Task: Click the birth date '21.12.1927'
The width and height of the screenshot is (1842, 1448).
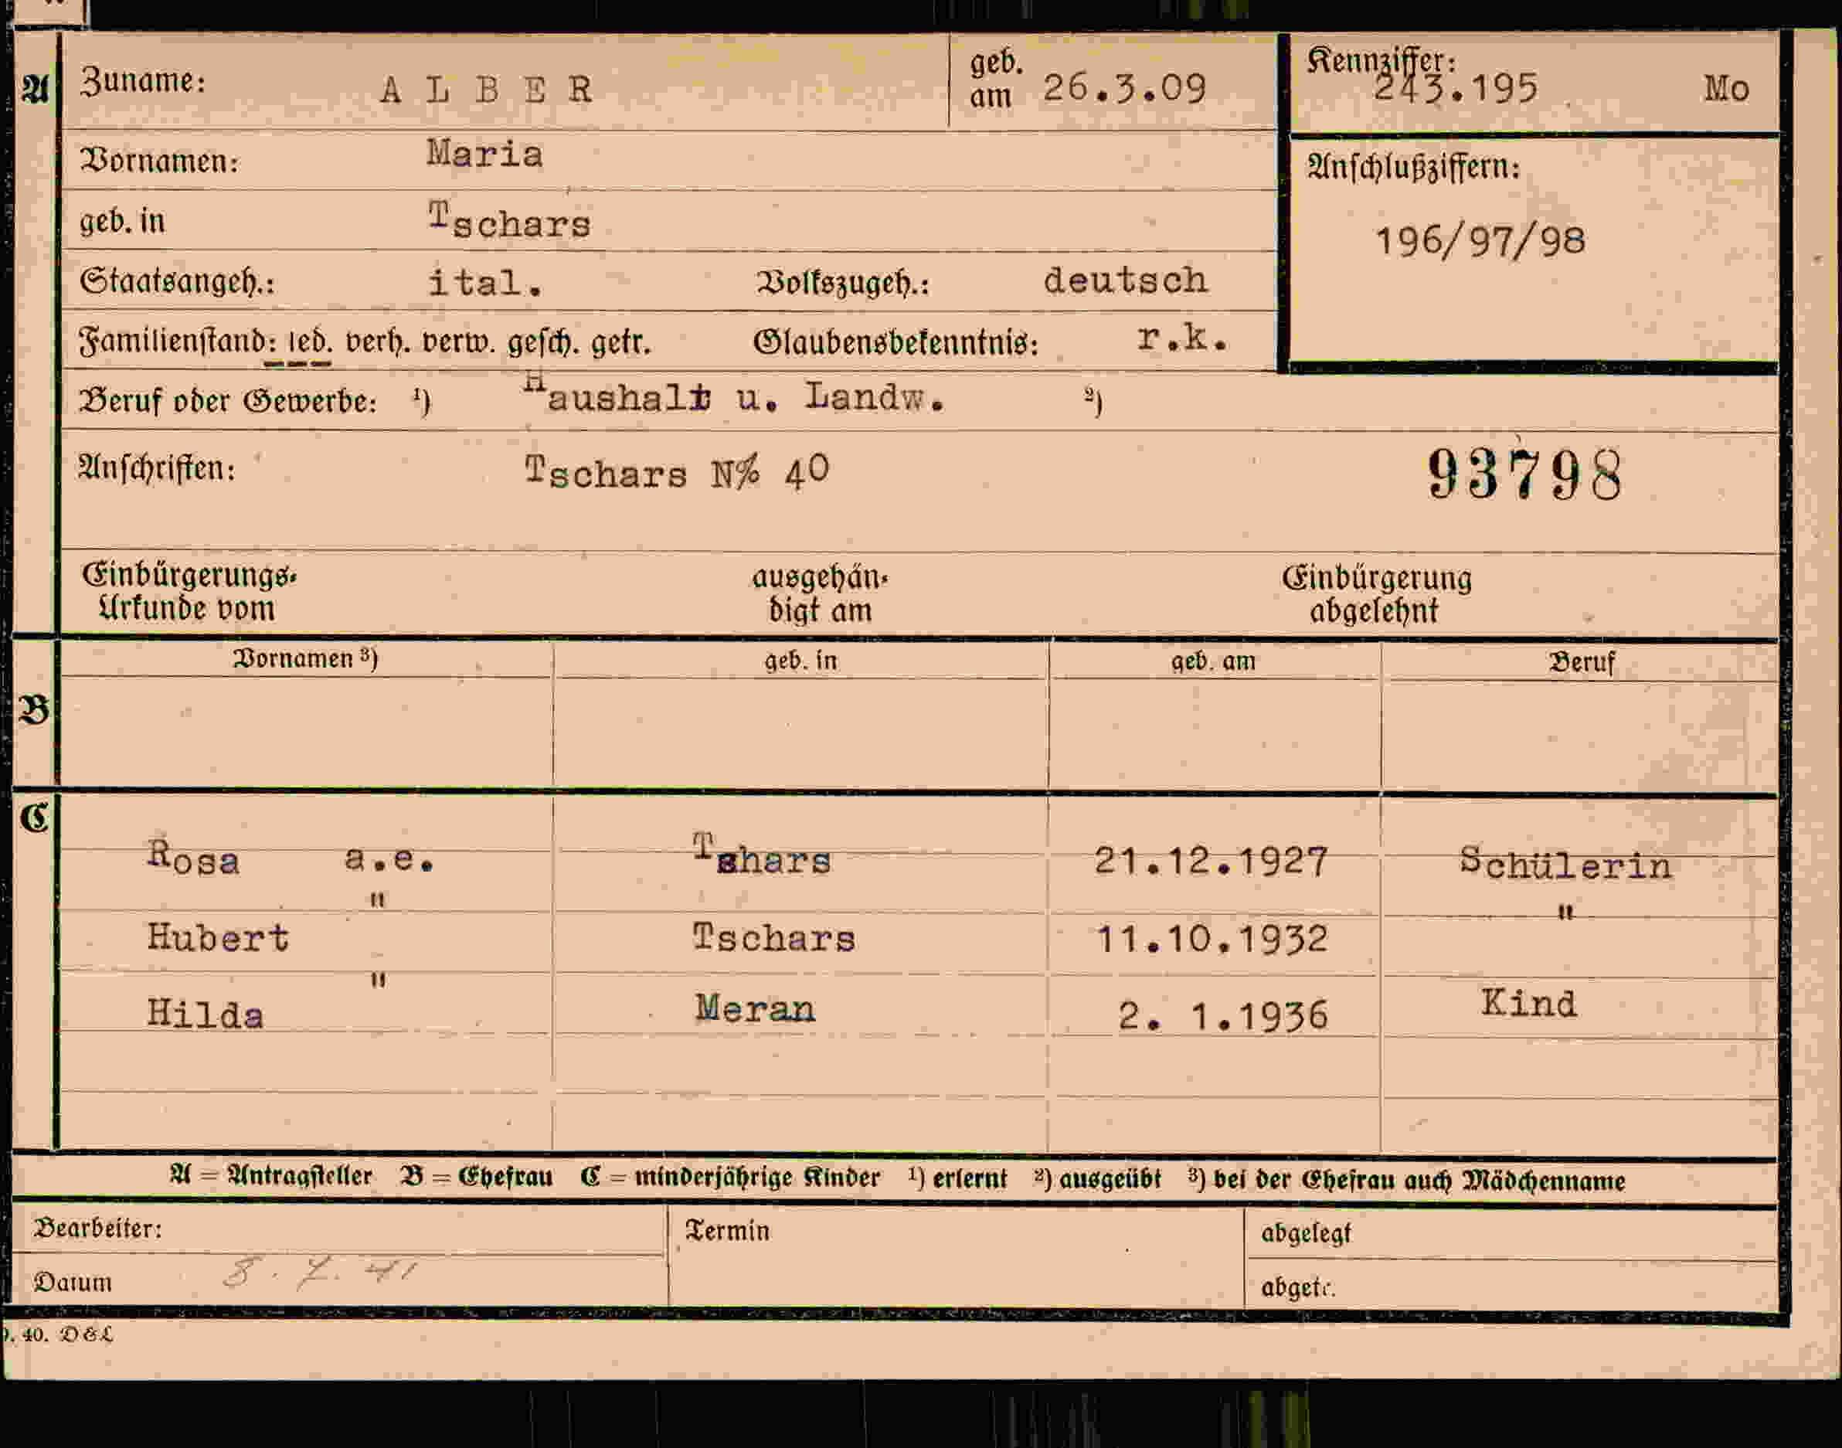Action: tap(1211, 862)
